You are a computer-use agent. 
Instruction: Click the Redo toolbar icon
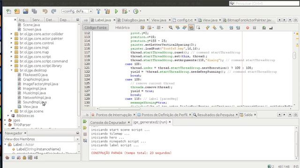(x=53, y=11)
